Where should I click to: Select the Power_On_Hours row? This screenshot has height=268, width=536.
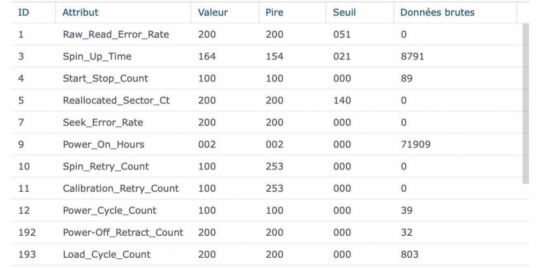(x=103, y=145)
